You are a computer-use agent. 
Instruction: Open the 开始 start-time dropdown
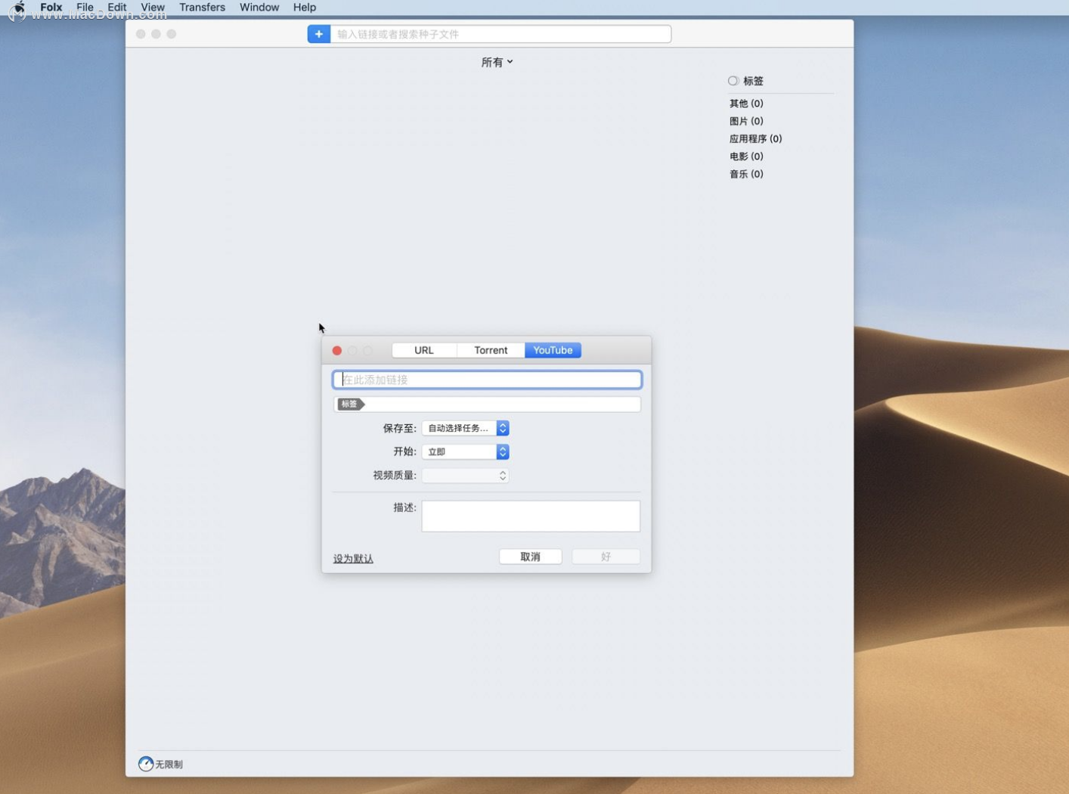[465, 451]
